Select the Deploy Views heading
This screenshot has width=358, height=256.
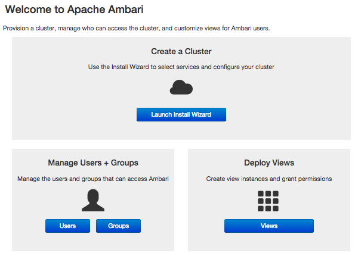click(268, 163)
